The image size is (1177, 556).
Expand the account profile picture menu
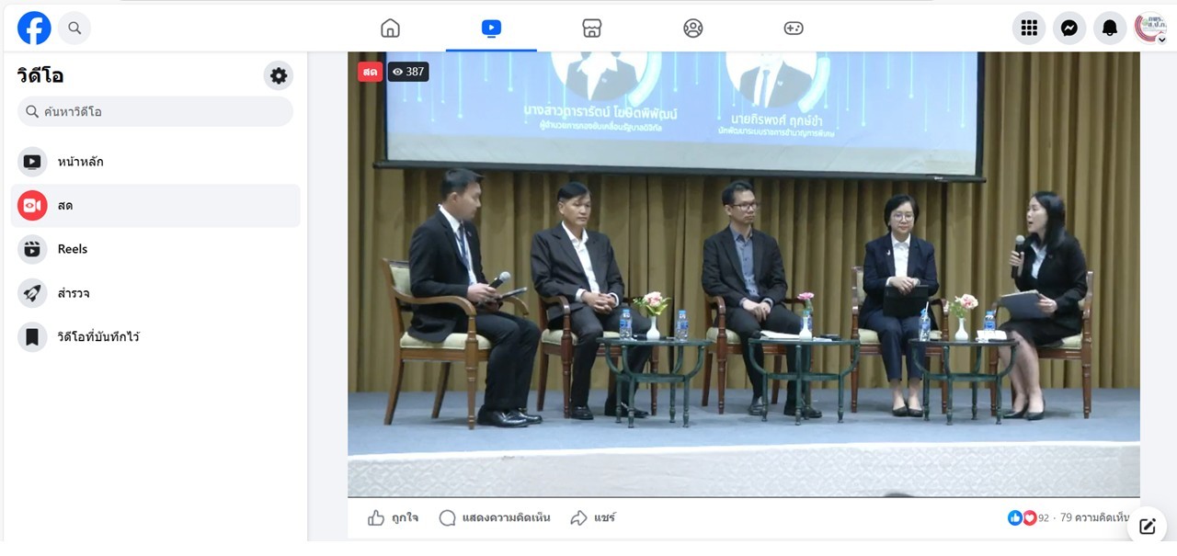click(1150, 28)
